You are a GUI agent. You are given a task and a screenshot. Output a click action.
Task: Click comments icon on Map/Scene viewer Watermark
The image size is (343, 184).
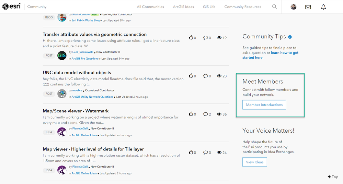coord(205,114)
